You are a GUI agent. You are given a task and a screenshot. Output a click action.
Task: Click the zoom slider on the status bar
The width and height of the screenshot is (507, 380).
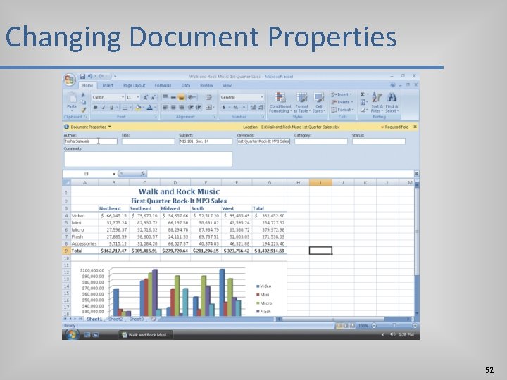pos(394,326)
